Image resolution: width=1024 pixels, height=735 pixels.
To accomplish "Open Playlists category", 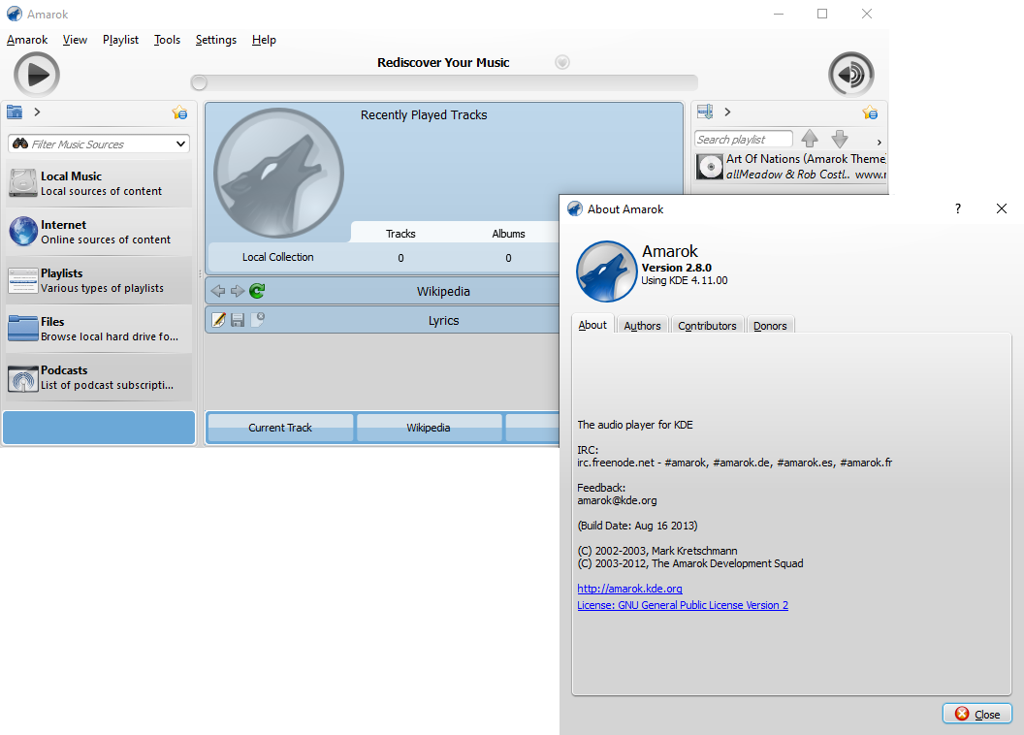I will pyautogui.click(x=99, y=280).
